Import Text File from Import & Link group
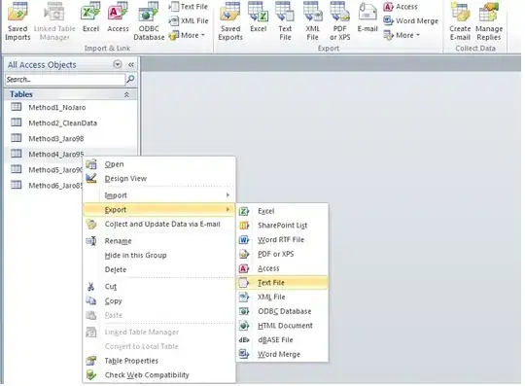Screen dimensions: 525x386 pyautogui.click(x=189, y=7)
